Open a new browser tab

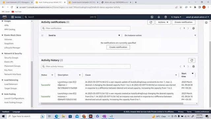click(x=136, y=2)
